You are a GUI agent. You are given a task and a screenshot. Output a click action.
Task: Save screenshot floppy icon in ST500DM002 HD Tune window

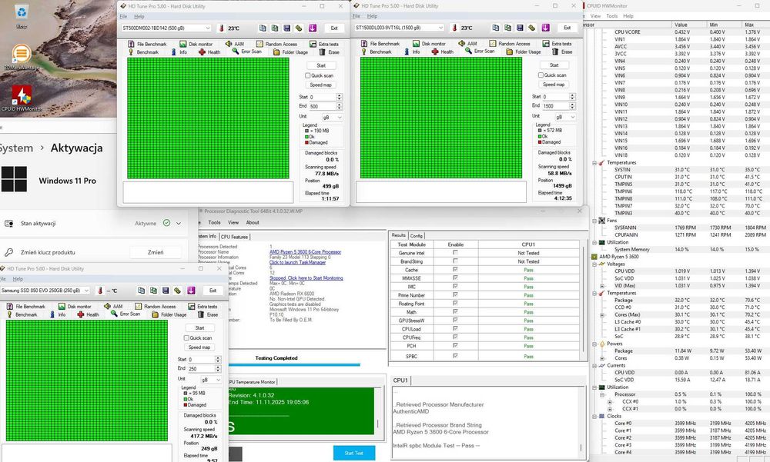click(286, 28)
